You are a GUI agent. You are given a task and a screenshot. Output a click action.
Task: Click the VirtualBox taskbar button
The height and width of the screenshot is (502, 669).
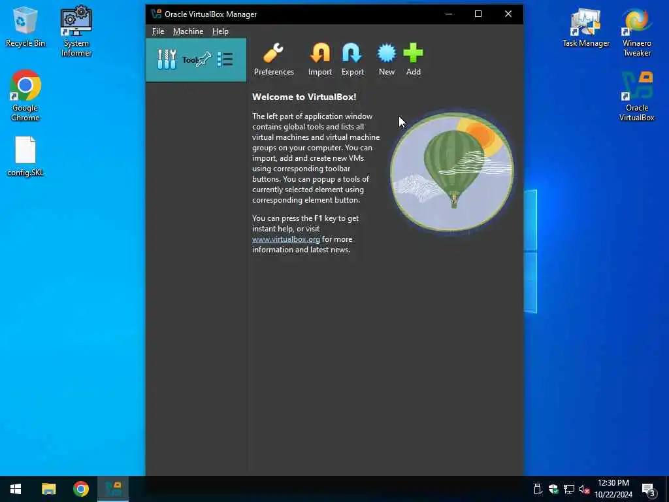(x=113, y=489)
